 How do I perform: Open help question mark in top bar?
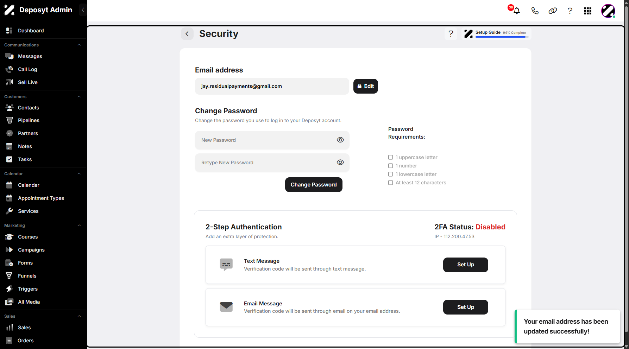click(x=570, y=11)
